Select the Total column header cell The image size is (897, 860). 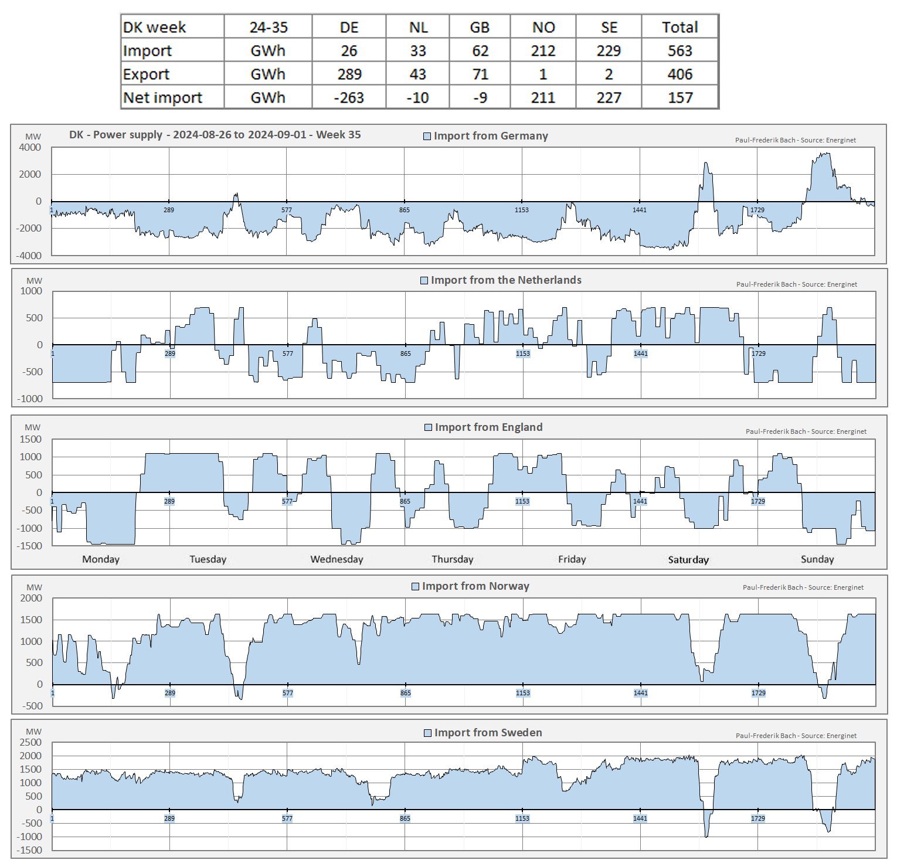pyautogui.click(x=679, y=27)
